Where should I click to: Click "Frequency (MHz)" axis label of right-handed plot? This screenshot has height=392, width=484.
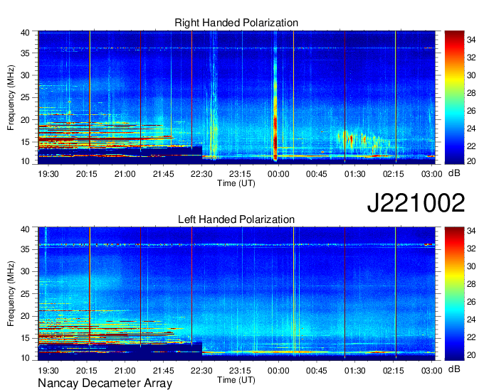point(11,97)
